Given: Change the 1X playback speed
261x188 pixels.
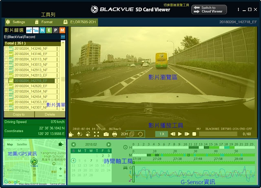Looking at the screenshot, I should (x=161, y=134).
